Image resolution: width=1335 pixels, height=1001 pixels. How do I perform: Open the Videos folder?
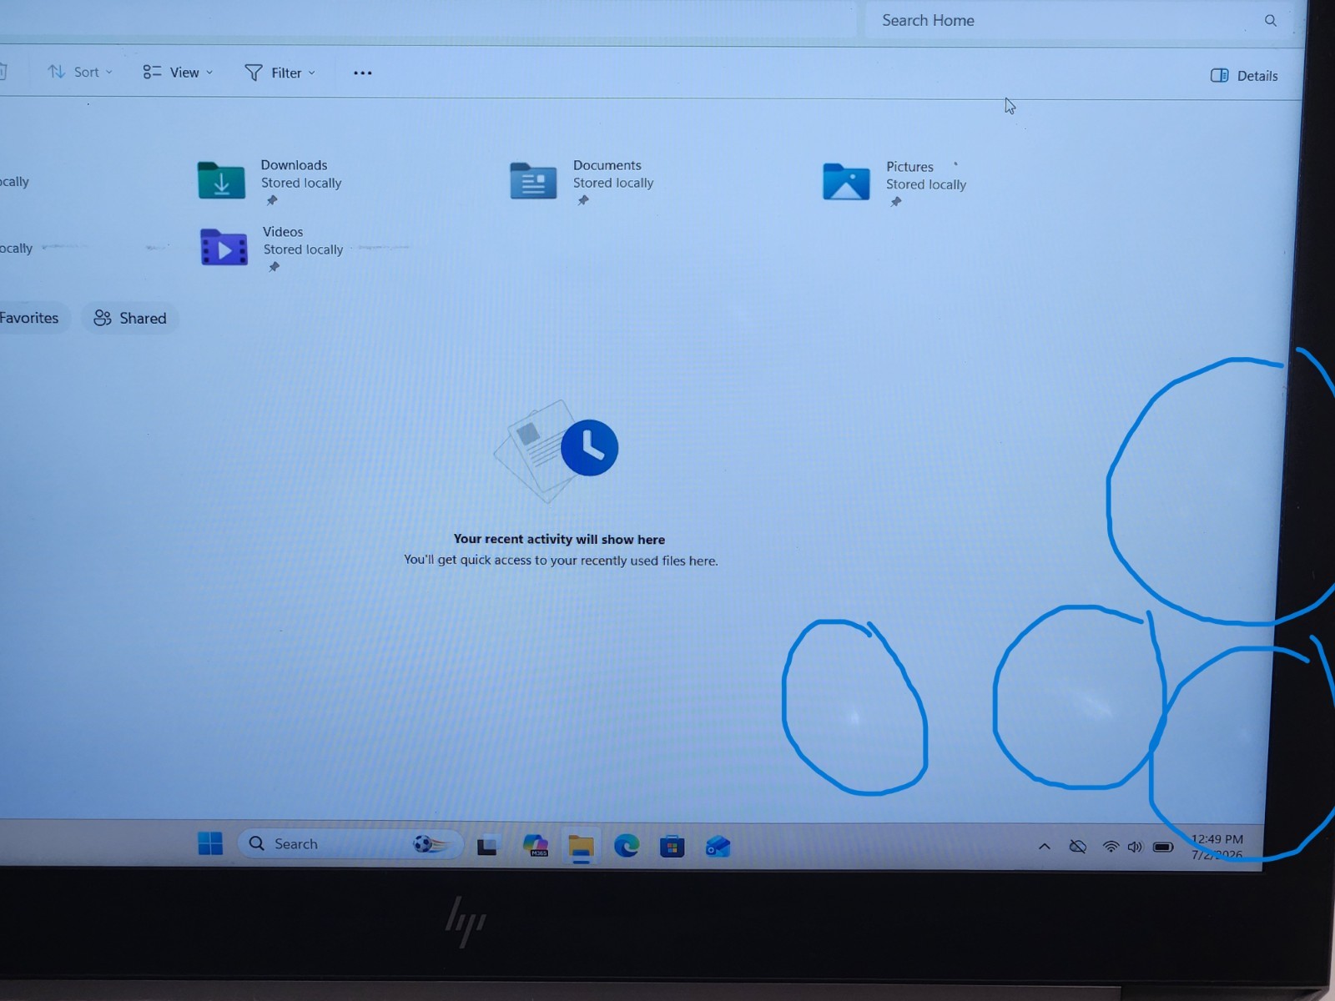(272, 248)
